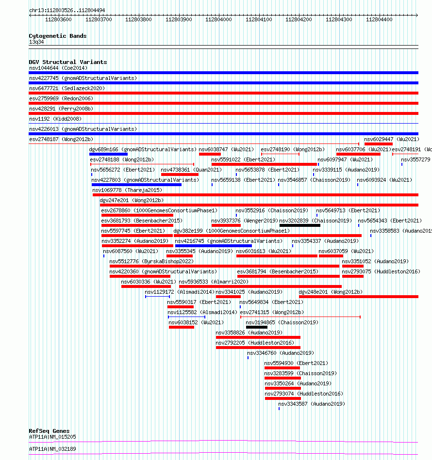Click nsv6087560 (Wu2021) label
This screenshot has width=432, height=460.
tap(131, 252)
